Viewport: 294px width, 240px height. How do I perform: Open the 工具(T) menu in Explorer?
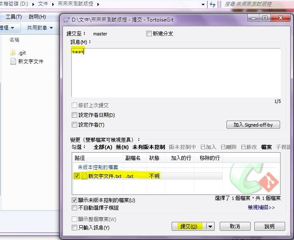(13, 17)
